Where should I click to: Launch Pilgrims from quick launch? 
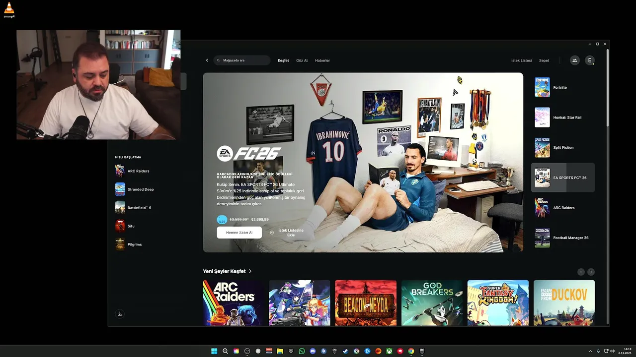(x=129, y=244)
